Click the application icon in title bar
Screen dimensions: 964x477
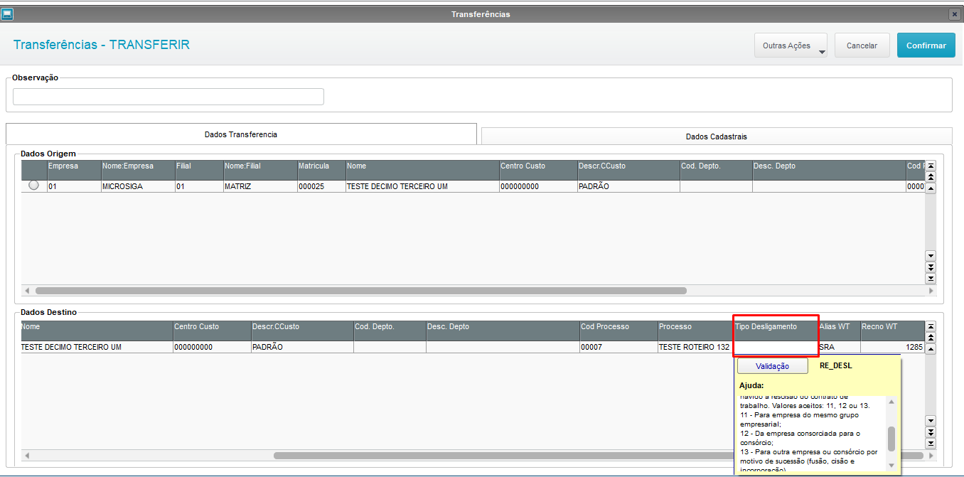tap(7, 14)
